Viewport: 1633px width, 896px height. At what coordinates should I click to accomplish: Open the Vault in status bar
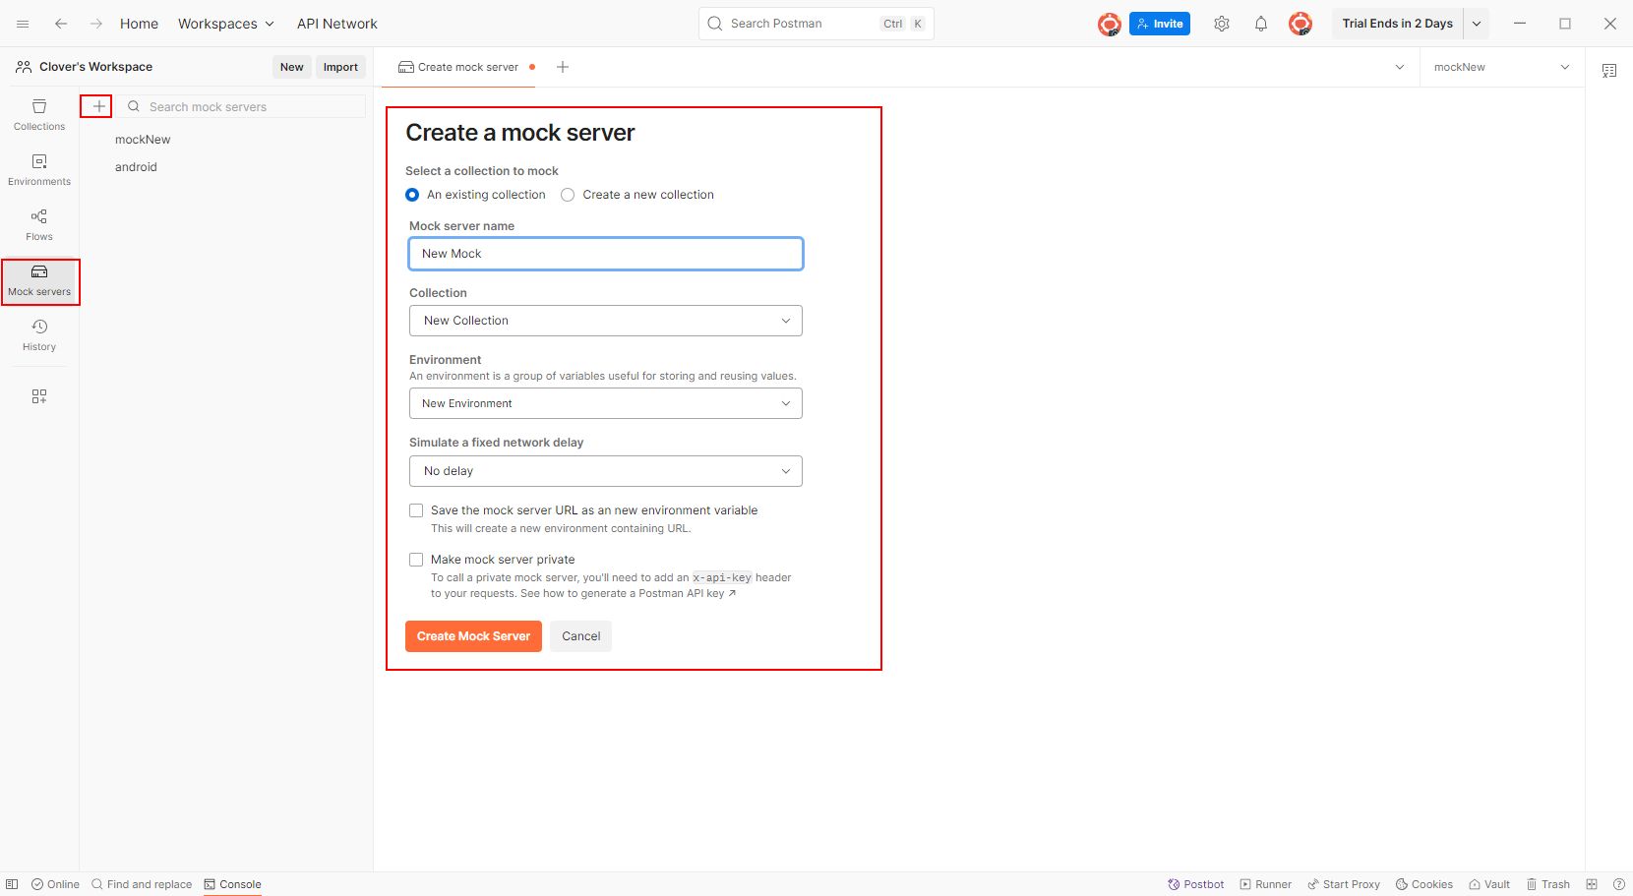(x=1489, y=884)
